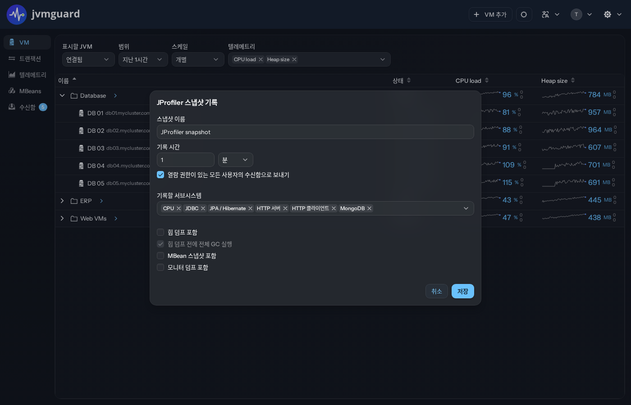Click the Database folder icon
Image resolution: width=631 pixels, height=405 pixels.
coord(74,96)
